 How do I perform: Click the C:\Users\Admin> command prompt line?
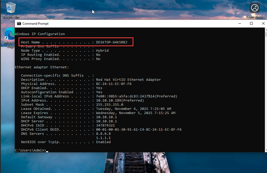click(30, 151)
